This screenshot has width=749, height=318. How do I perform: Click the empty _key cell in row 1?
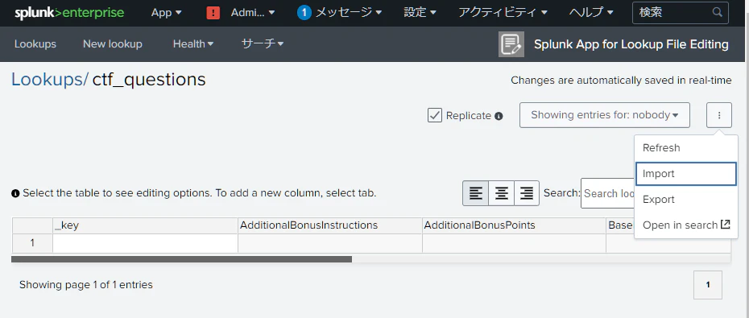tap(145, 243)
